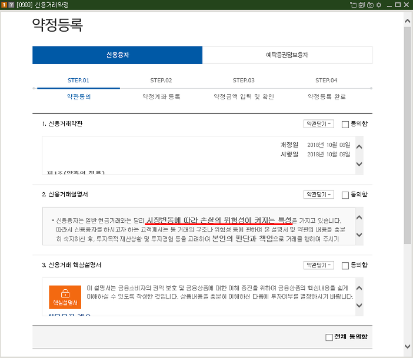Select the 신용융자 tab

[118, 55]
